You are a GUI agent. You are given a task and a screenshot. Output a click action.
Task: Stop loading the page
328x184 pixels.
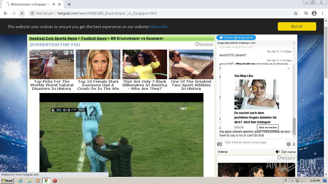pyautogui.click(x=22, y=13)
